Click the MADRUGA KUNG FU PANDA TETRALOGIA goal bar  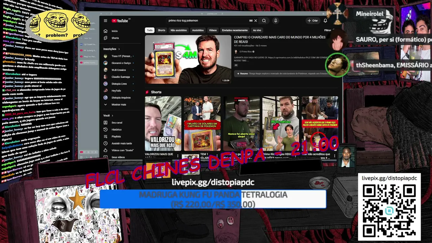coord(213,199)
